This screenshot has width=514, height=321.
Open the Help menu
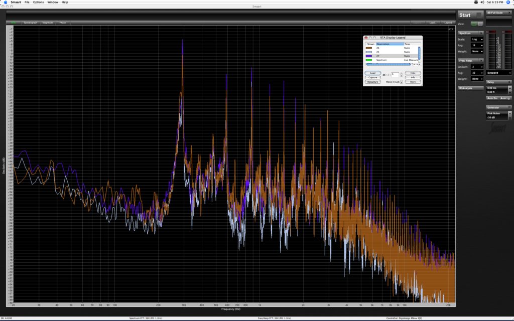coord(65,2)
